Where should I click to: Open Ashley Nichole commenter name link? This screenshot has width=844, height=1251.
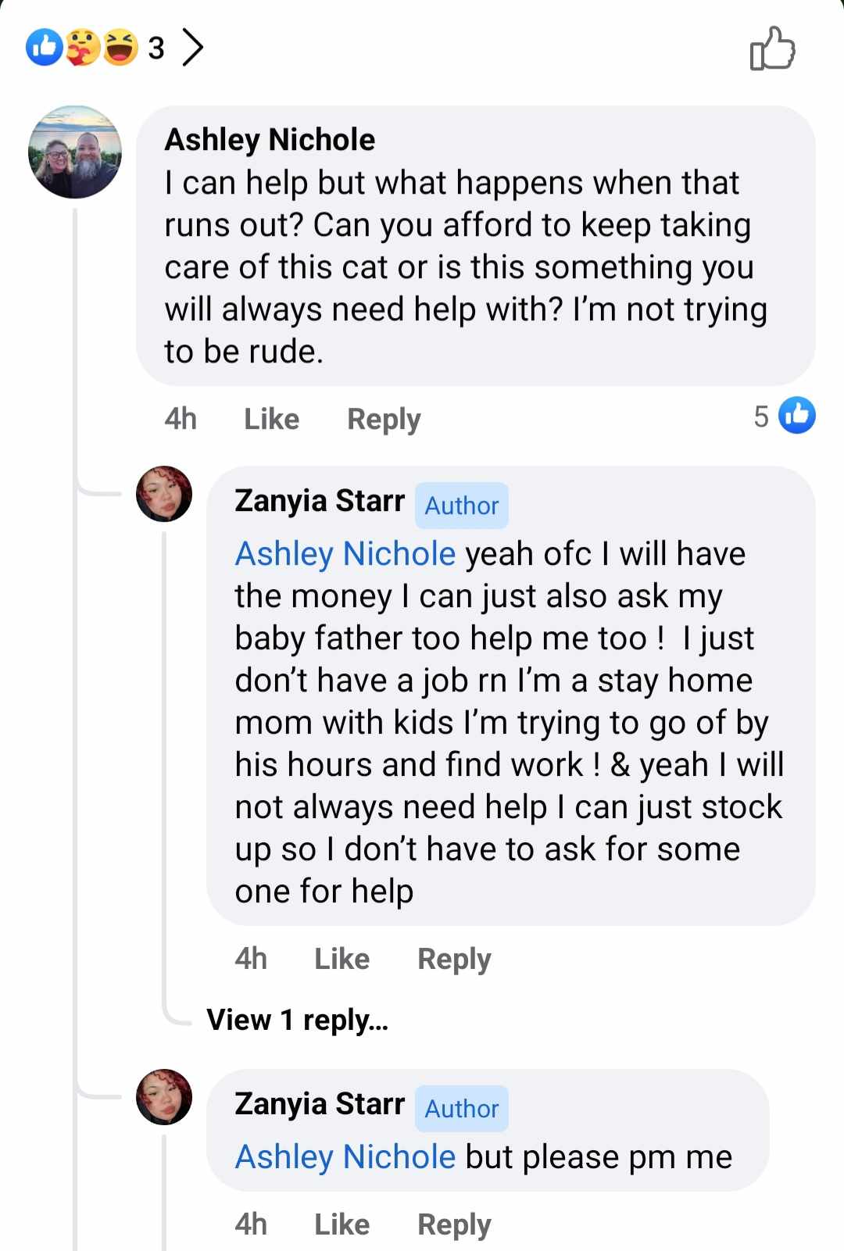pyautogui.click(x=270, y=140)
